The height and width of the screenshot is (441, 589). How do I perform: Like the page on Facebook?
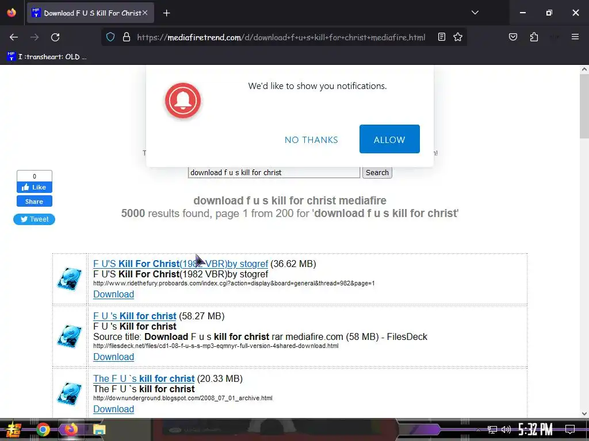tap(34, 187)
